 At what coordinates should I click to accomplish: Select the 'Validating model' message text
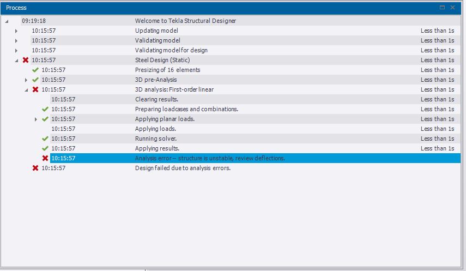pos(158,40)
